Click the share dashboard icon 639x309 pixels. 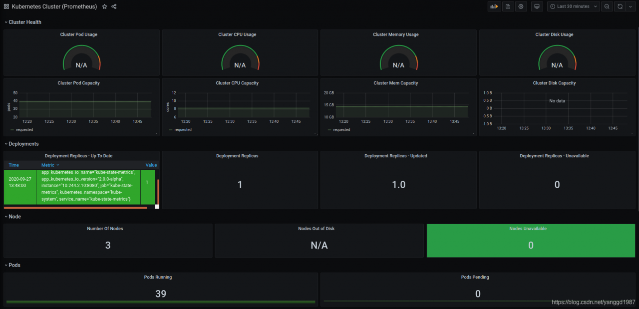(114, 6)
